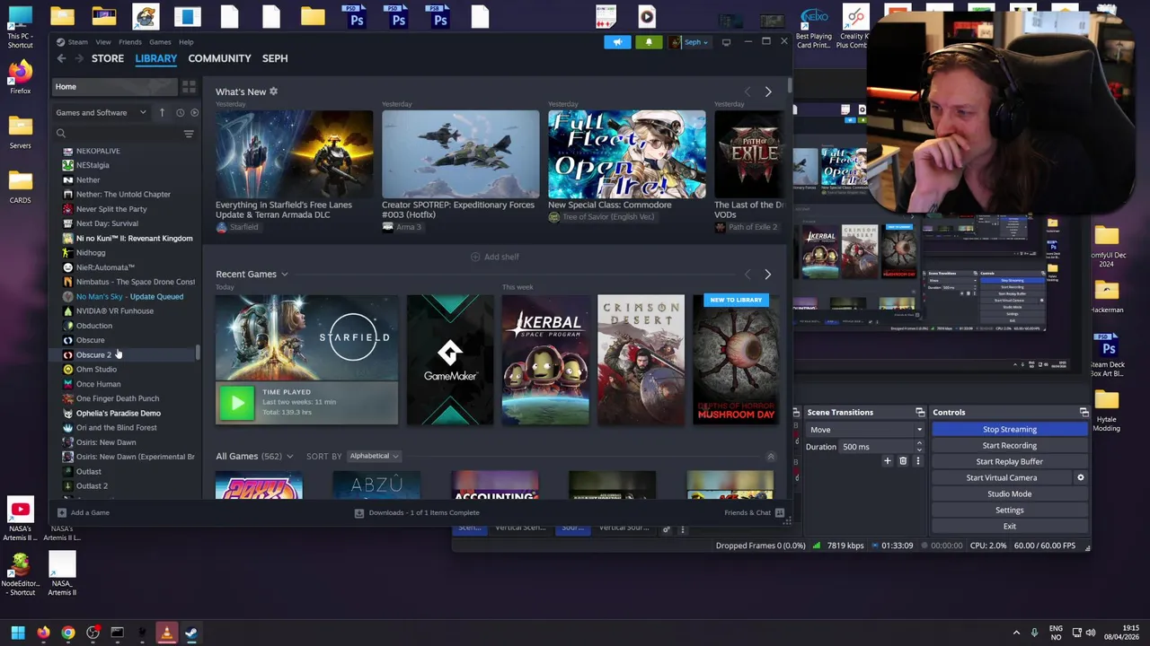
Task: Open the Friends menu
Action: (130, 42)
